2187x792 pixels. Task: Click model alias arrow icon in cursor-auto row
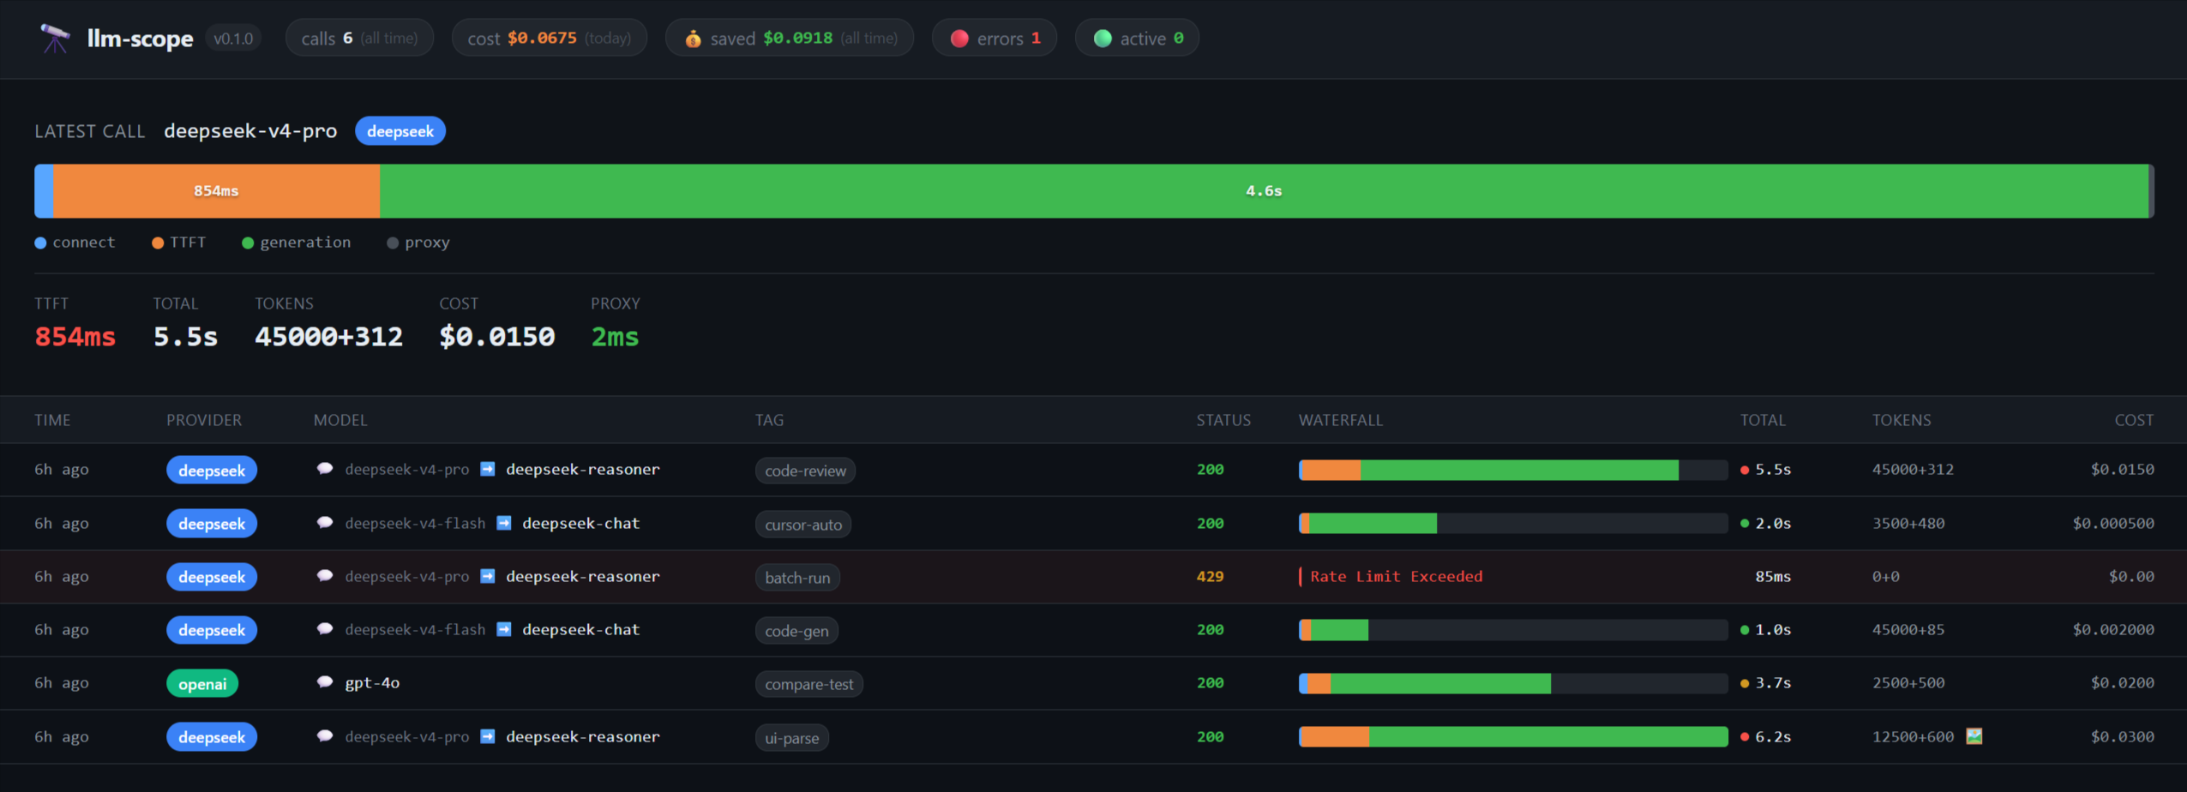[504, 523]
